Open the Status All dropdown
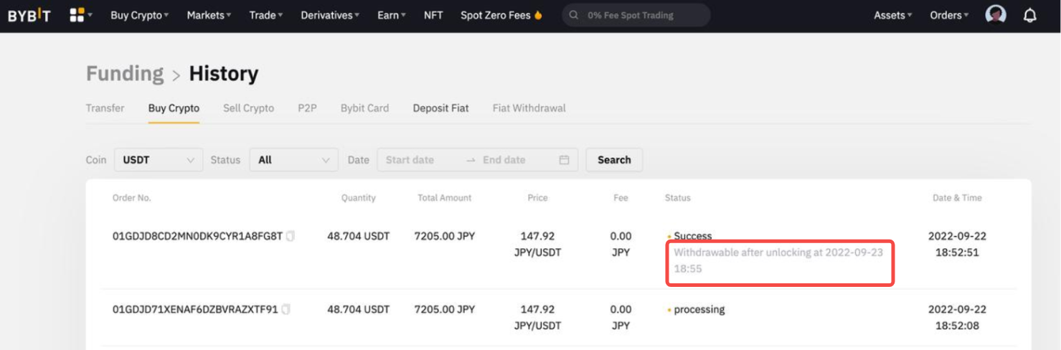 293,160
